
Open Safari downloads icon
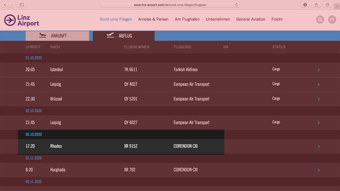coord(305,5)
